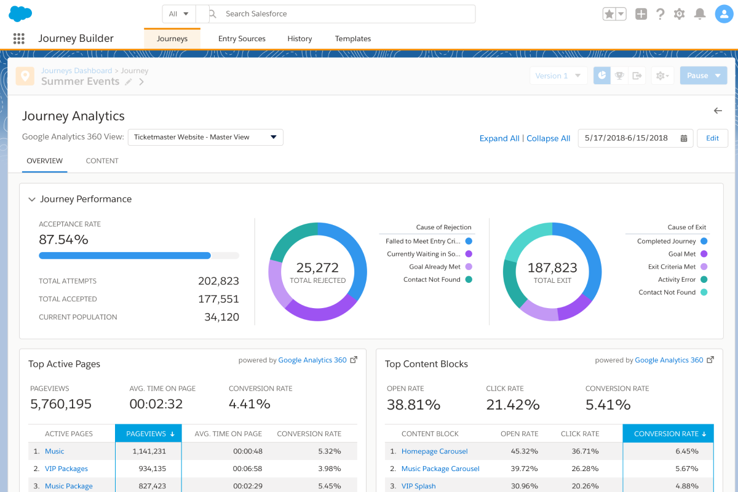Select the CONTENT tab

click(102, 161)
